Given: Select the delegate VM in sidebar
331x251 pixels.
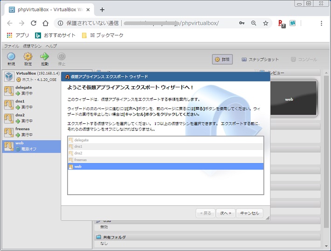Looking at the screenshot, I should (32, 90).
